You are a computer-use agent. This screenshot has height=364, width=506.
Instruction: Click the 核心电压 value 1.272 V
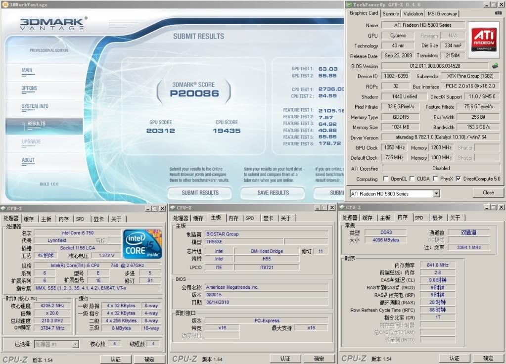pos(106,255)
